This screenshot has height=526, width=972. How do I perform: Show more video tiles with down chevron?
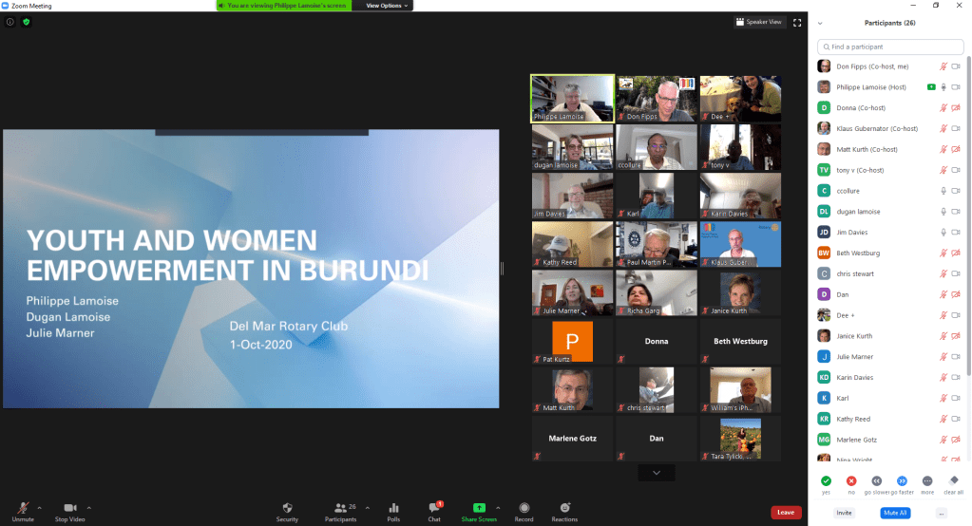click(x=657, y=472)
